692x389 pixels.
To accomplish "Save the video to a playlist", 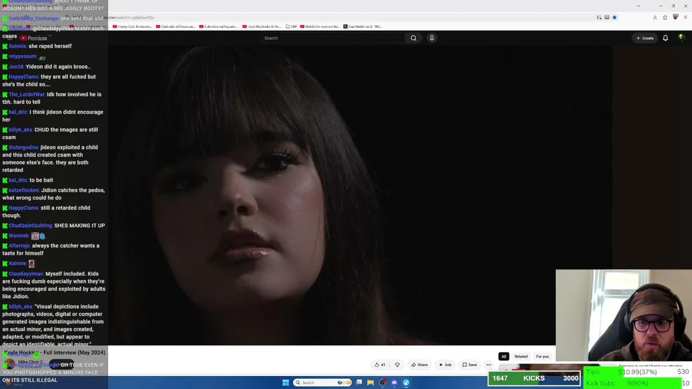I will 470,365.
